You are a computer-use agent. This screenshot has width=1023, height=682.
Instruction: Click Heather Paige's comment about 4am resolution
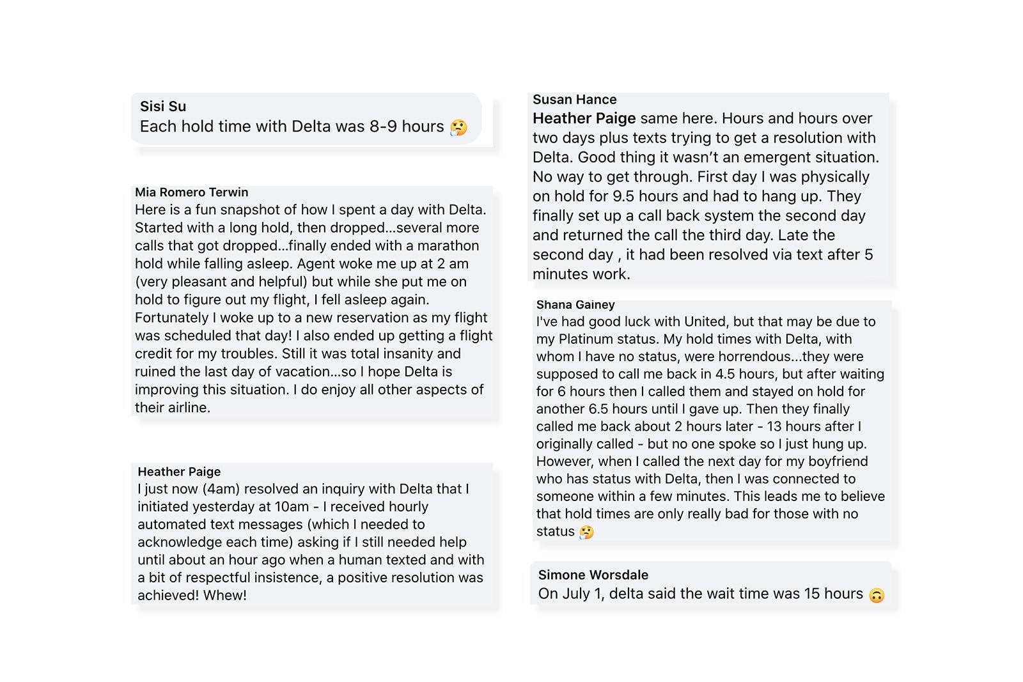[311, 542]
